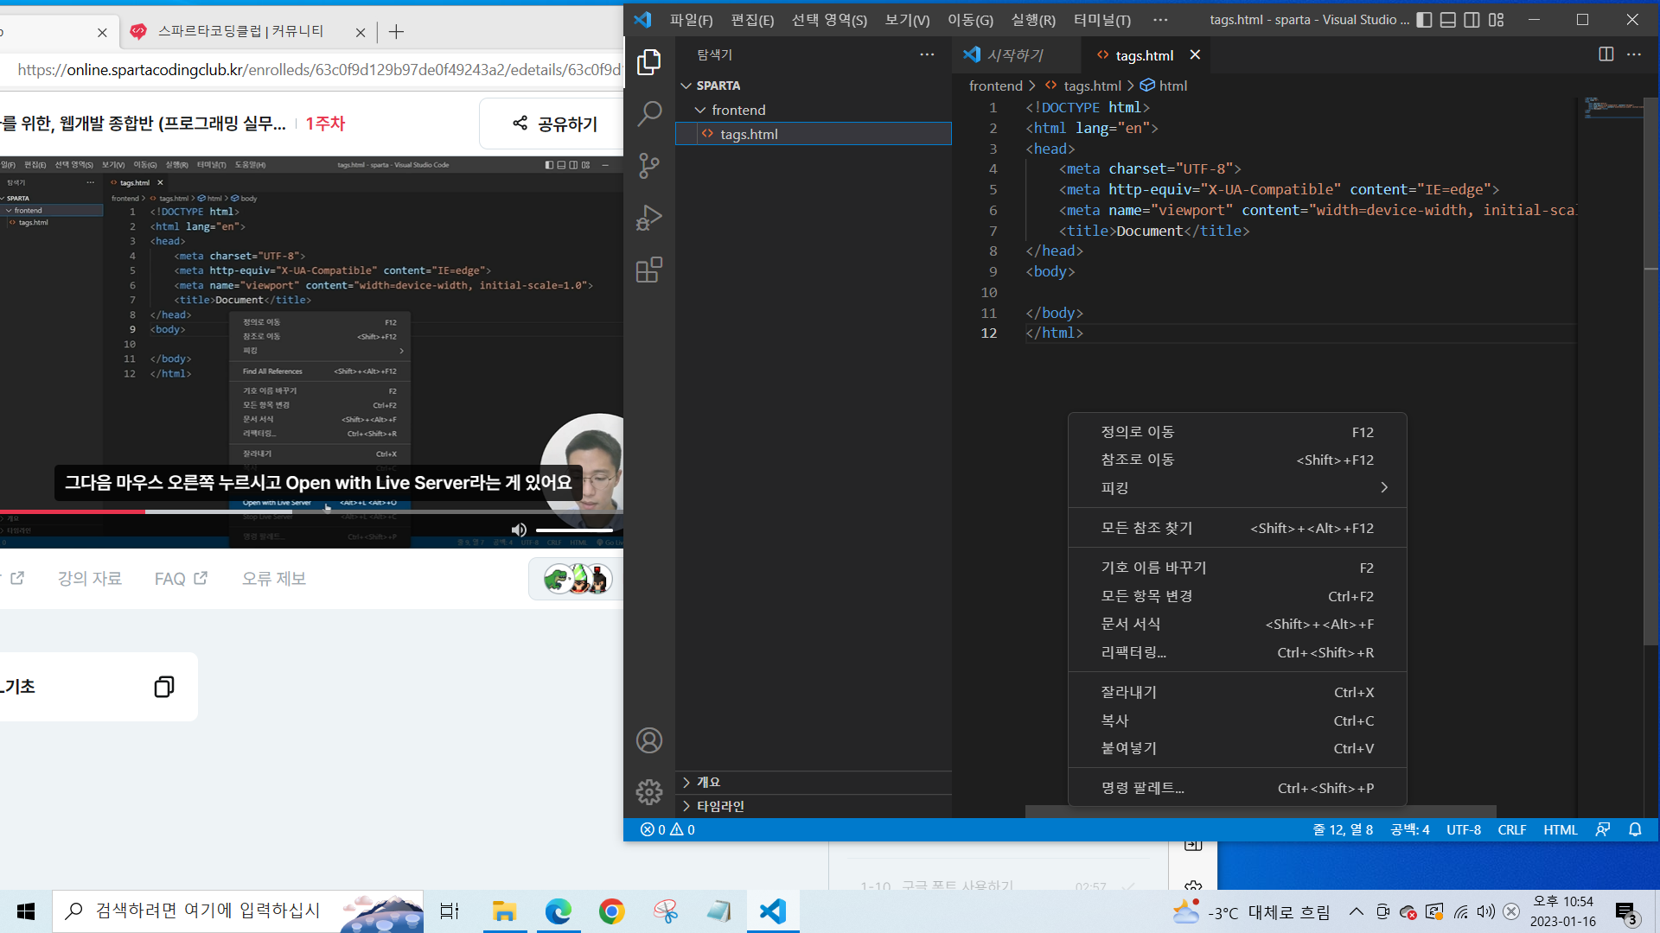
Task: Open the Manage gear in activity bar
Action: [x=648, y=792]
